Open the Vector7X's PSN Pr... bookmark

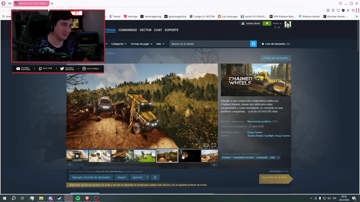point(253,17)
